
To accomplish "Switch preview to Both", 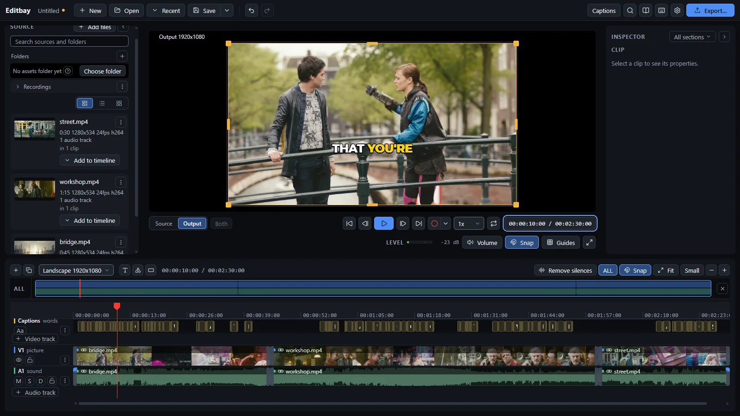I will pos(222,224).
